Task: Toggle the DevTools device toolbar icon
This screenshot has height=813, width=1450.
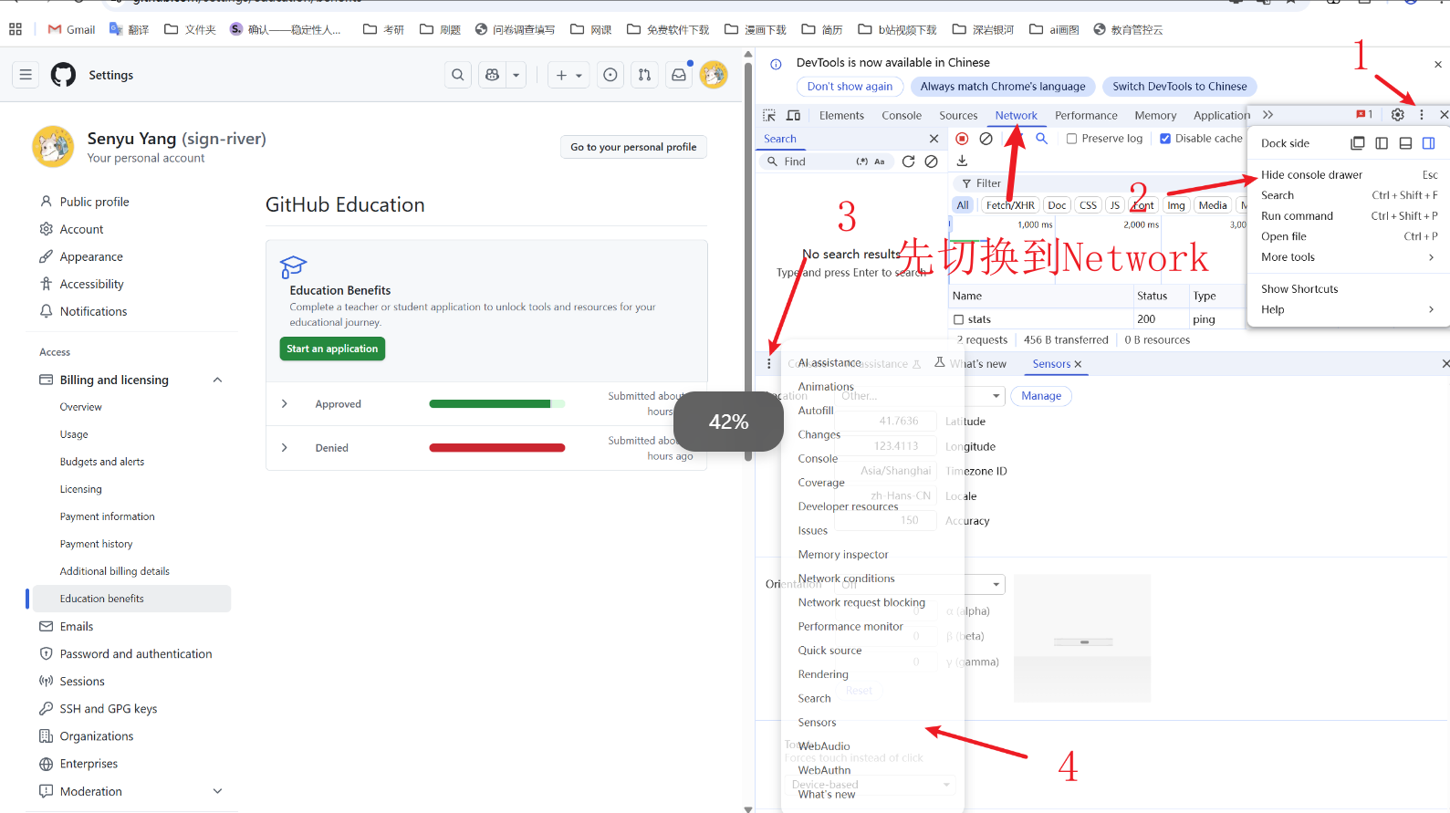Action: (x=794, y=115)
